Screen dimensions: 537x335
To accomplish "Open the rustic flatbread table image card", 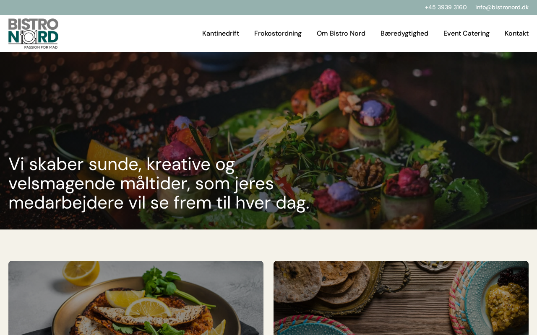I will [x=401, y=298].
